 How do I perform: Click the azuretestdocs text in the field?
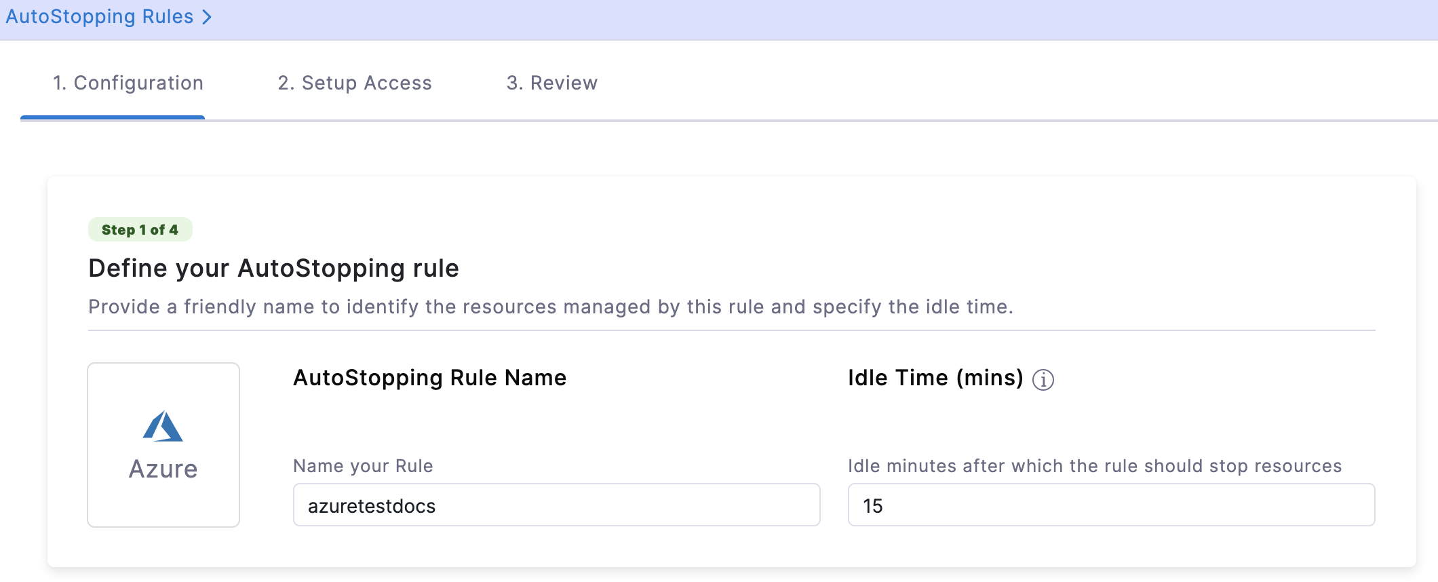[372, 506]
